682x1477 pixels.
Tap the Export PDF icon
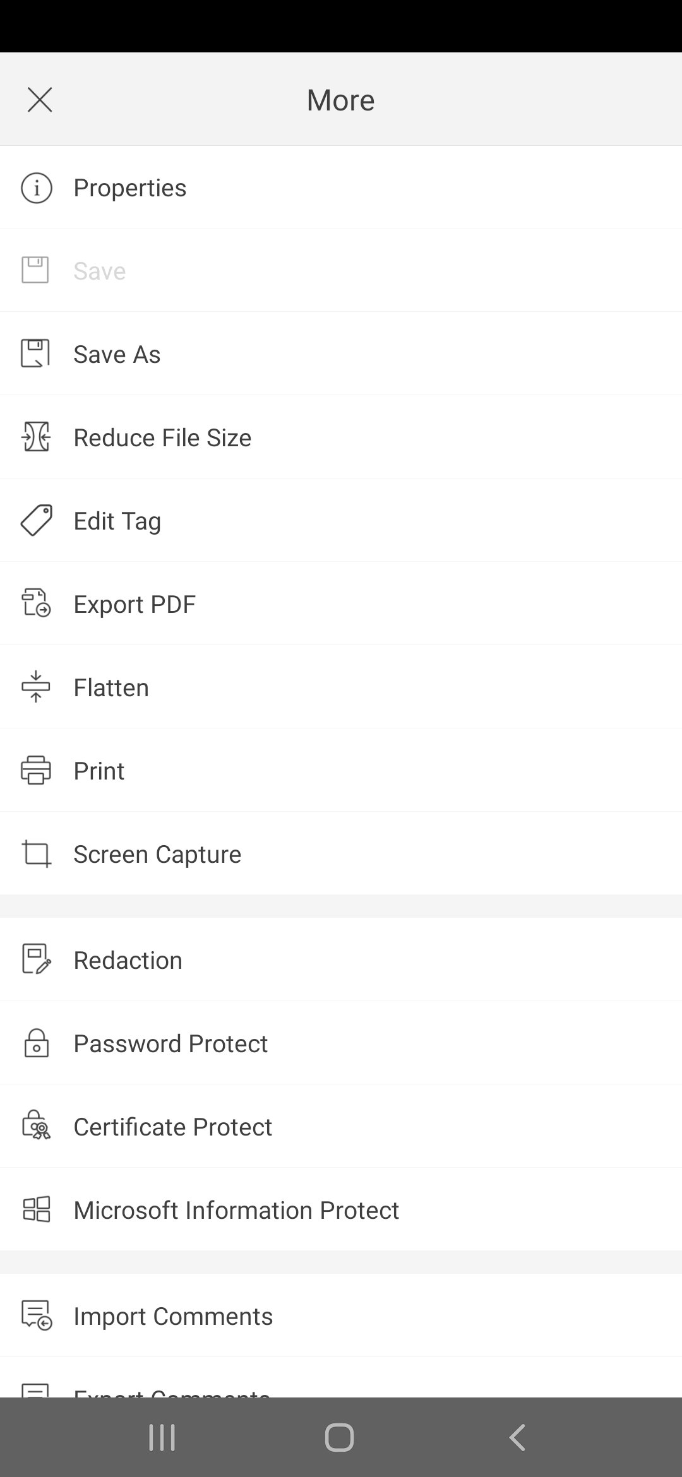36,603
